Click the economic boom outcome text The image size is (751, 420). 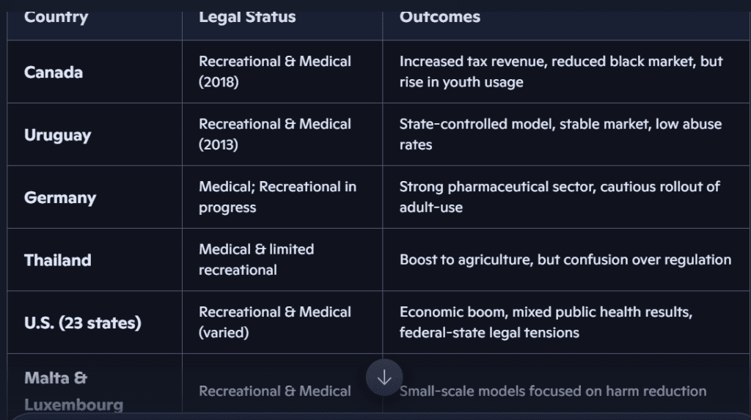(x=546, y=323)
